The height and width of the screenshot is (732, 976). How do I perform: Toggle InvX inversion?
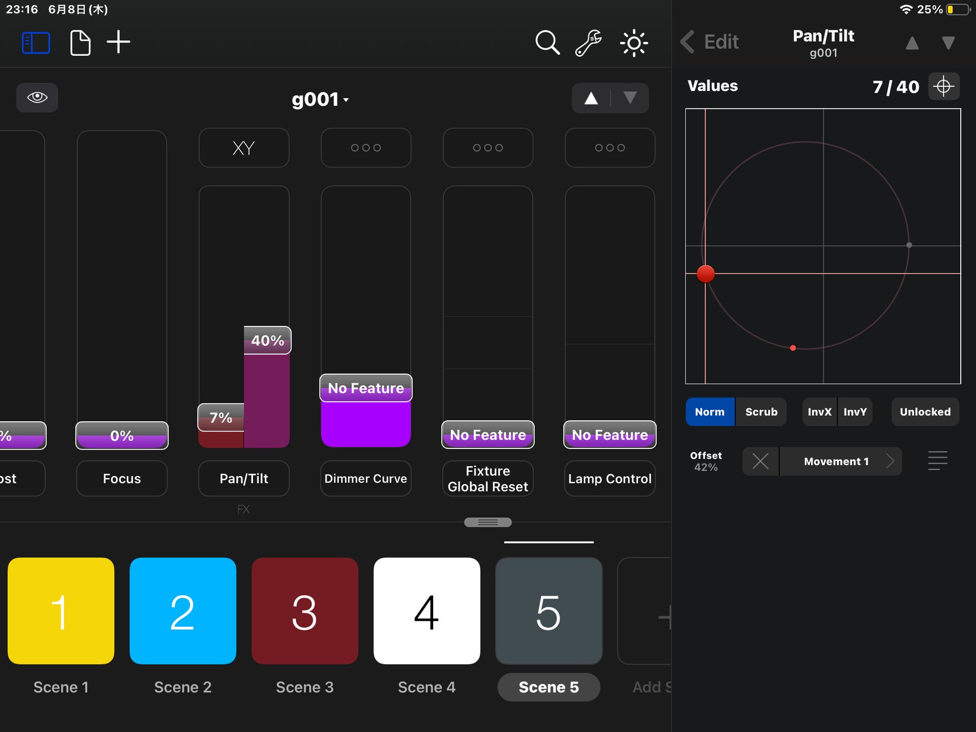point(819,412)
